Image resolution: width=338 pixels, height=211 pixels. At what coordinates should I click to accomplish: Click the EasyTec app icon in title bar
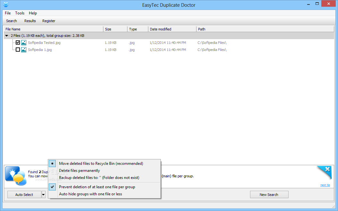click(6, 4)
